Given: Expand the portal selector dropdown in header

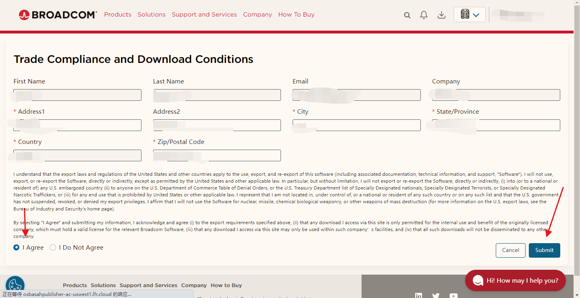Looking at the screenshot, I should (x=470, y=15).
